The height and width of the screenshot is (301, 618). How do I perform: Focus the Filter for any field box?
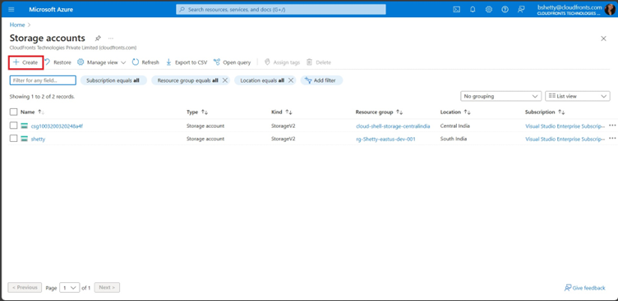pos(43,80)
